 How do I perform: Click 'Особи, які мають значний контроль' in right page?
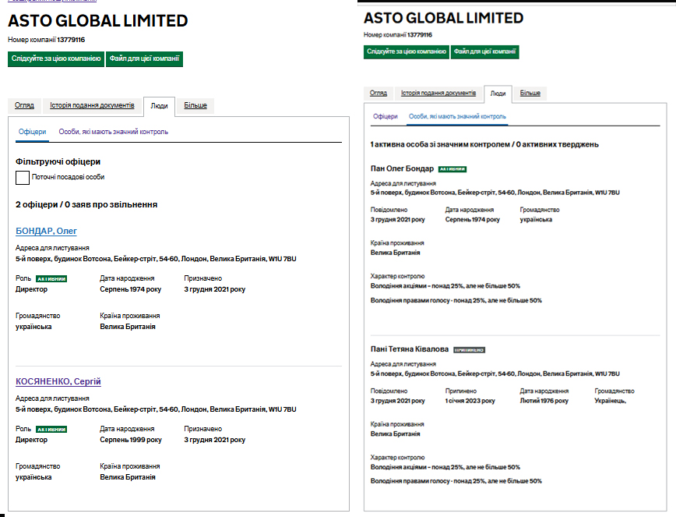point(457,116)
